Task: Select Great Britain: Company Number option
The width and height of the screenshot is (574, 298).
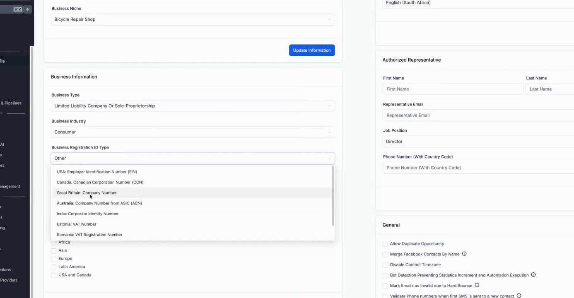Action: click(x=87, y=193)
